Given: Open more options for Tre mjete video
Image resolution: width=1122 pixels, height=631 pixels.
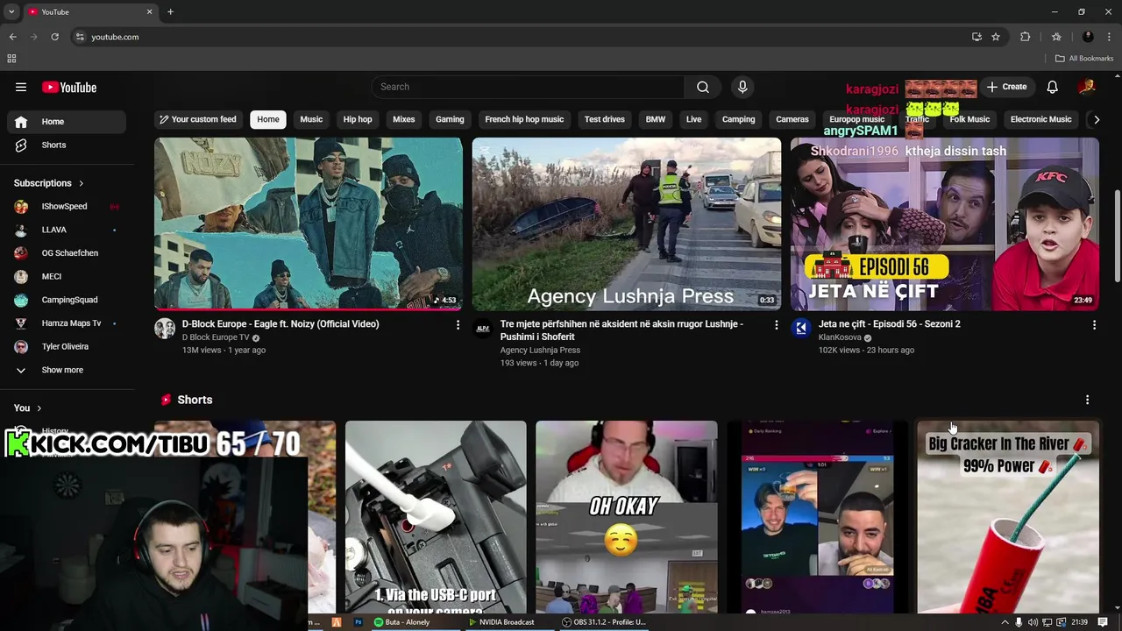Looking at the screenshot, I should tap(776, 325).
